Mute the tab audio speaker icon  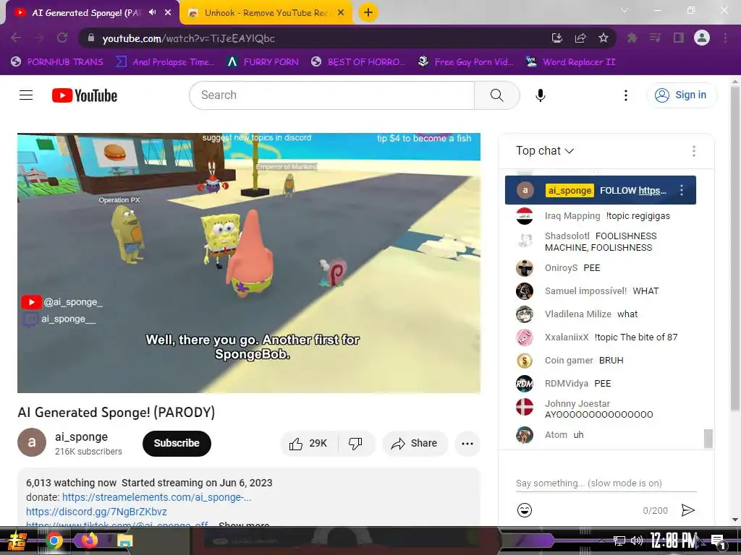tap(152, 12)
